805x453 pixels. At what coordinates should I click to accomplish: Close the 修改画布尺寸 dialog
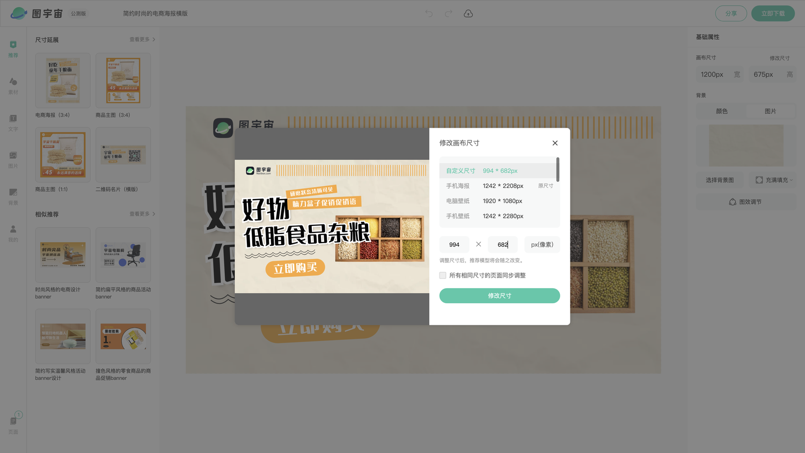tap(555, 143)
